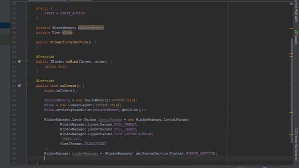Image resolution: width=299 pixels, height=168 pixels.
Task: Collapse the onBind method fold marker
Action: 27,62
